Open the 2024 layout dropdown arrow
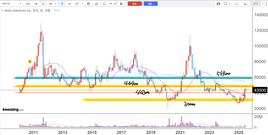This screenshot has height=135, width=268. (263, 4)
